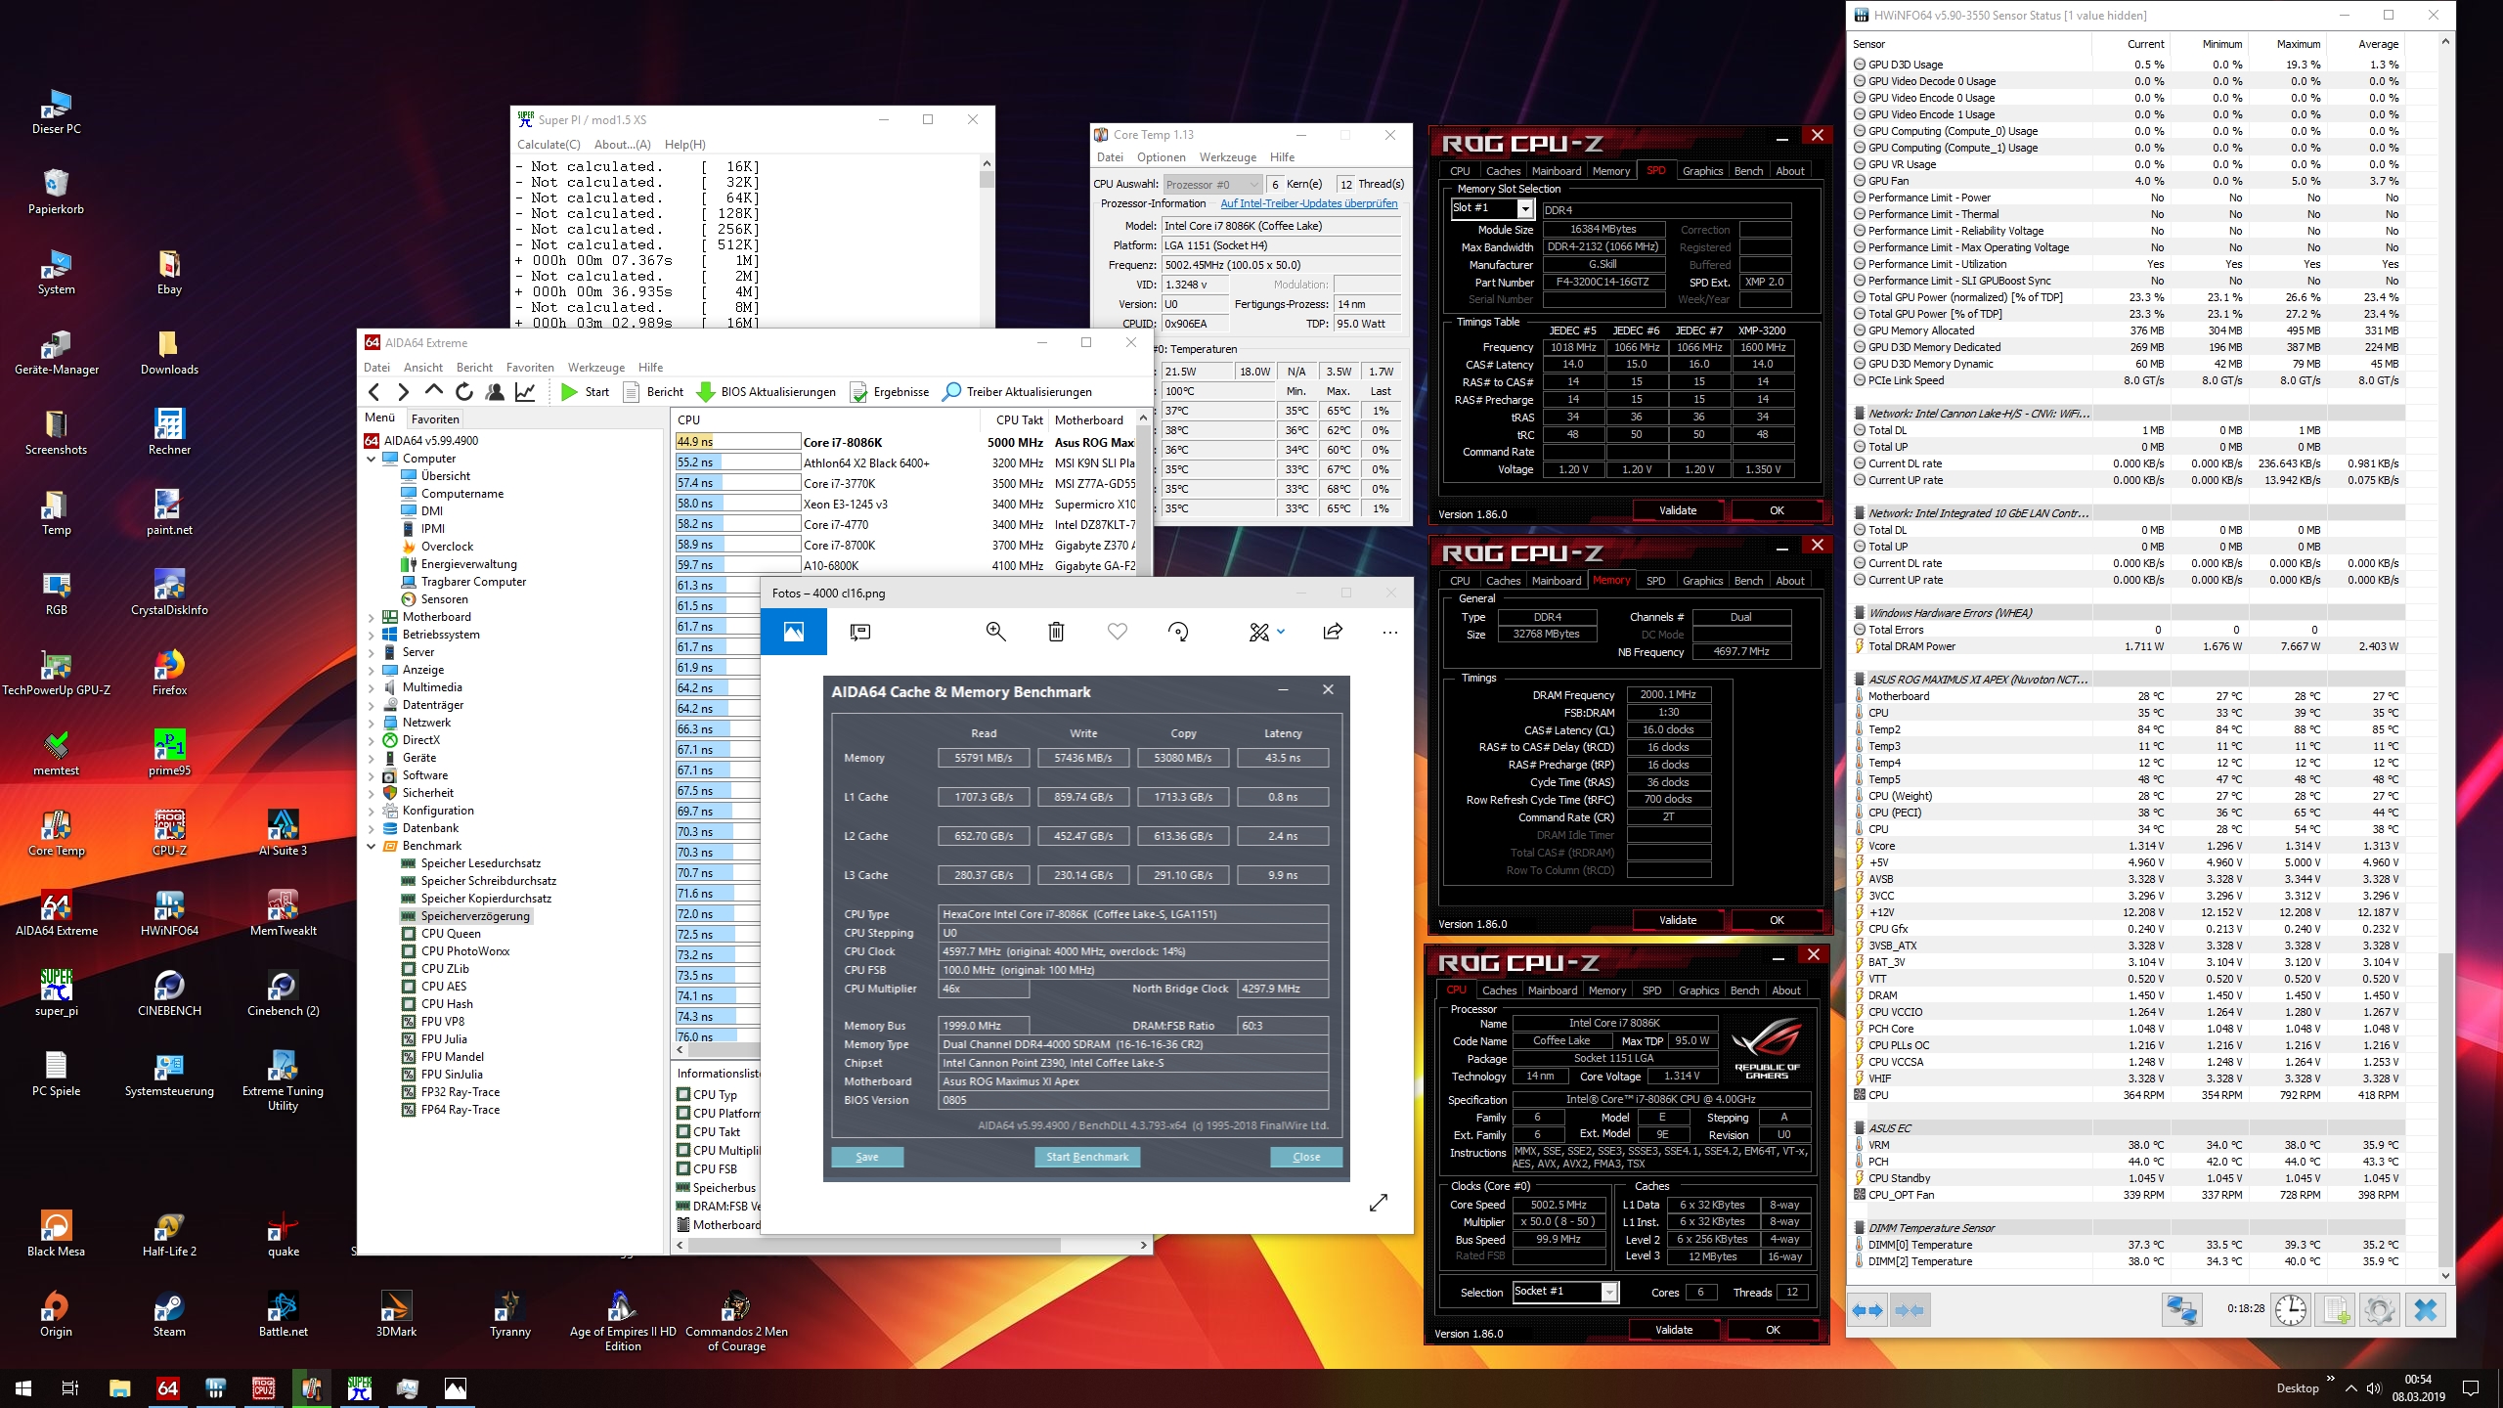Viewport: 2503px width, 1408px height.
Task: Click HWiNFO settings gear icon
Action: pos(2379,1309)
